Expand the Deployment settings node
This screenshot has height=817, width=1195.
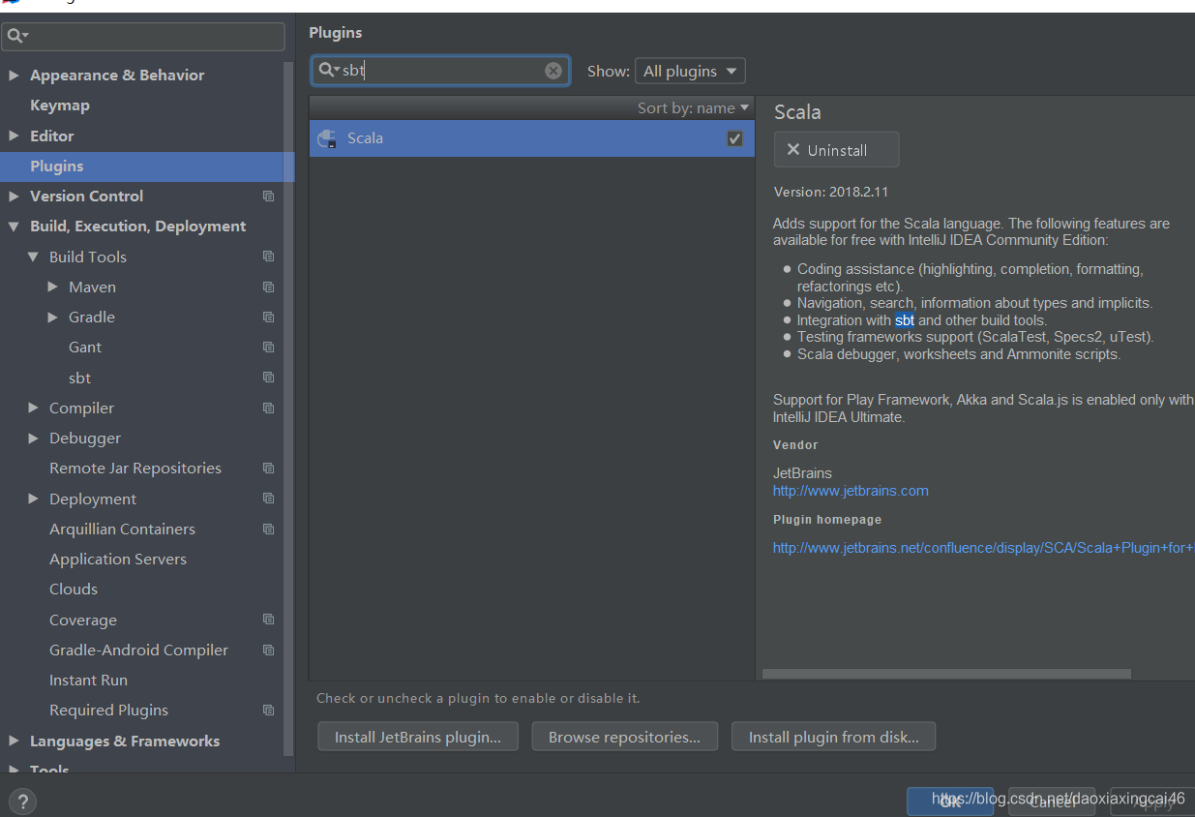point(33,499)
